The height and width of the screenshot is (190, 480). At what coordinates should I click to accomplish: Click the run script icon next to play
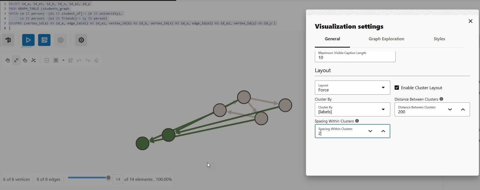pyautogui.click(x=44, y=40)
